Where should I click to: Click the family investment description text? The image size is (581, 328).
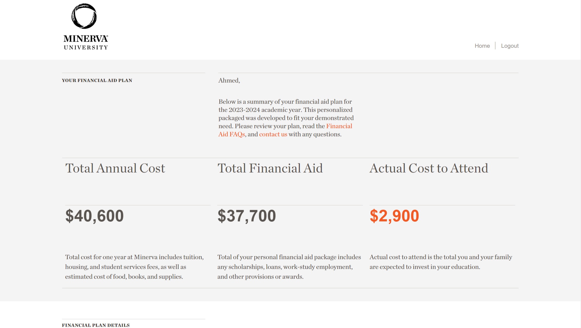pyautogui.click(x=440, y=262)
